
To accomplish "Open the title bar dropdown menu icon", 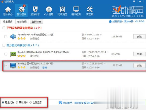I will [x=134, y=2].
